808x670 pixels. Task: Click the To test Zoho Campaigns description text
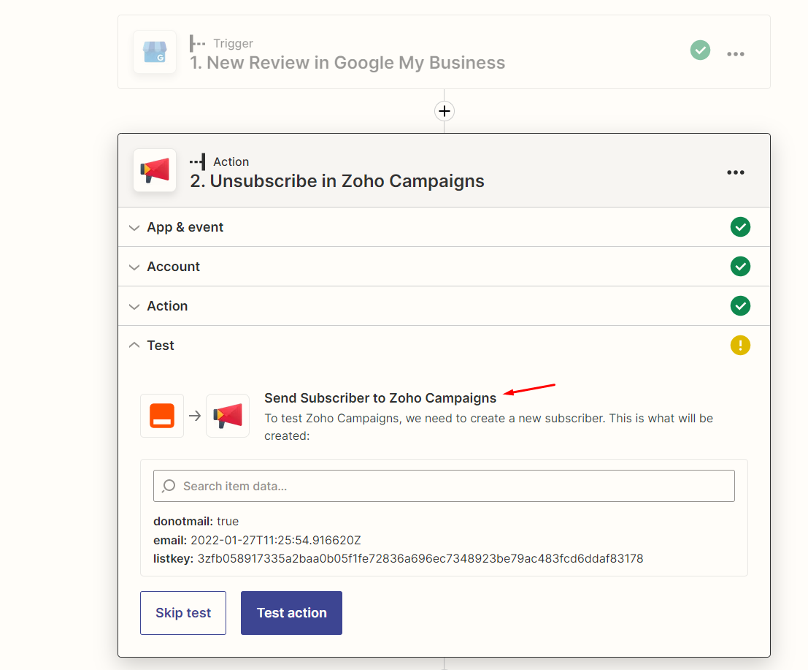tap(488, 427)
